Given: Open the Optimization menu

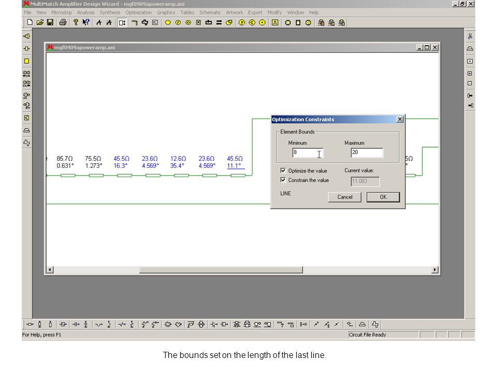Looking at the screenshot, I should pyautogui.click(x=139, y=12).
